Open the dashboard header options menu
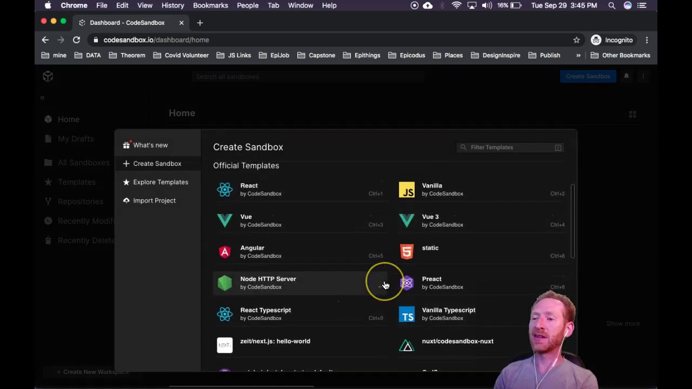692x389 pixels. (x=643, y=76)
